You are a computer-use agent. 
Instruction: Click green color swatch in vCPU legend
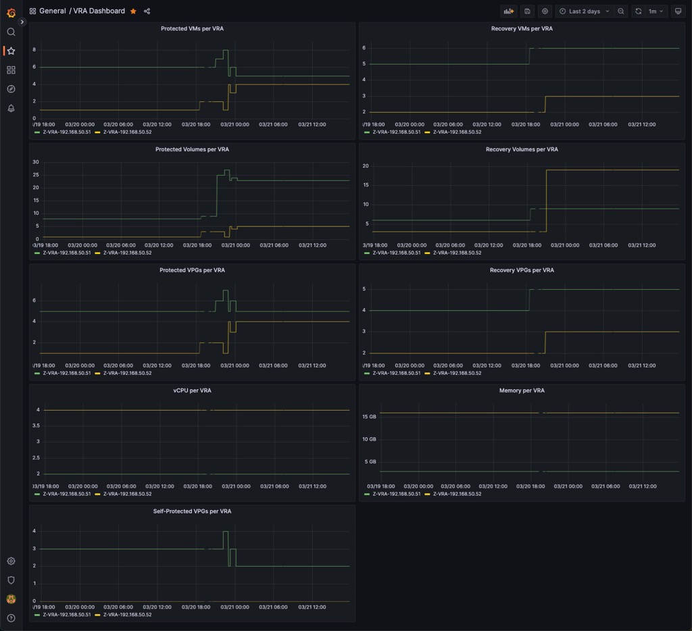37,495
